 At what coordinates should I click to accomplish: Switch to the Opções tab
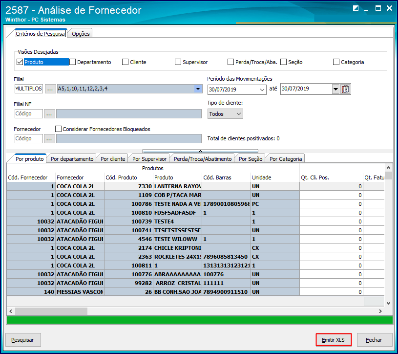point(81,34)
